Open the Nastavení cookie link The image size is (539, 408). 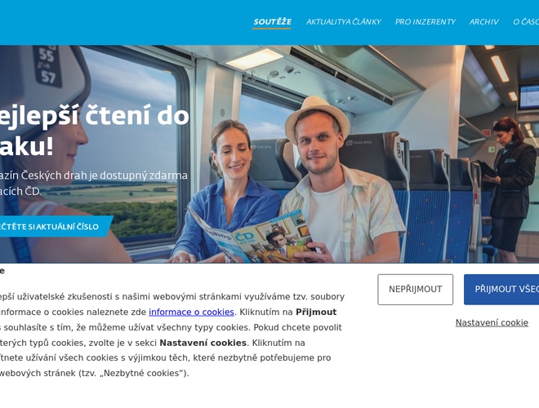pos(492,322)
